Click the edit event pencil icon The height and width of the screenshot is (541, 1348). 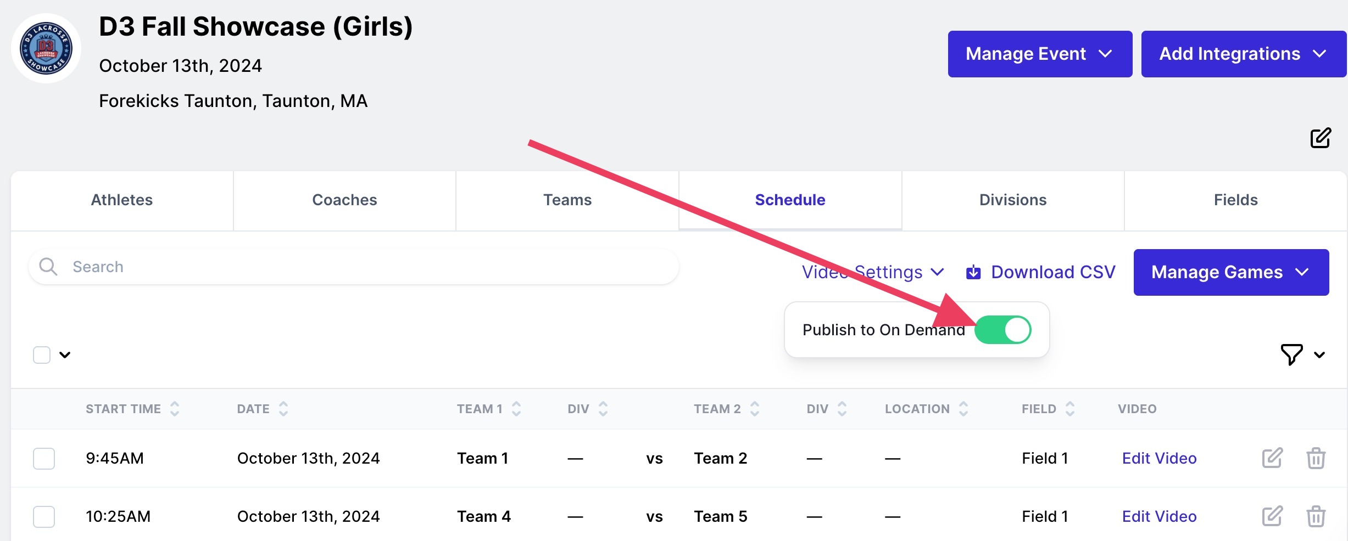click(x=1320, y=138)
